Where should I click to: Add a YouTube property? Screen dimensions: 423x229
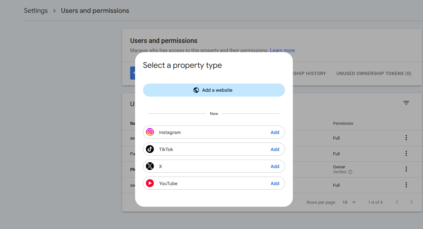pos(275,183)
